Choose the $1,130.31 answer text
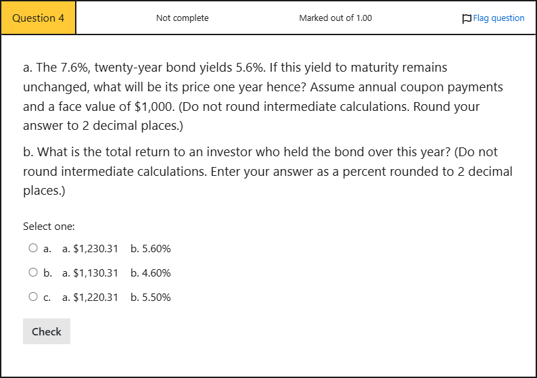The image size is (537, 378). (x=95, y=273)
